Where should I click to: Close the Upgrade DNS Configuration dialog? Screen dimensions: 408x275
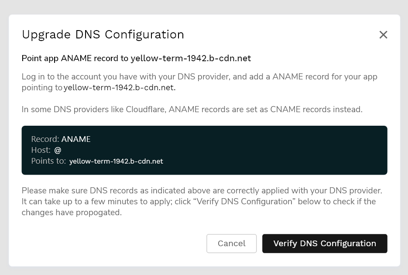pos(383,35)
